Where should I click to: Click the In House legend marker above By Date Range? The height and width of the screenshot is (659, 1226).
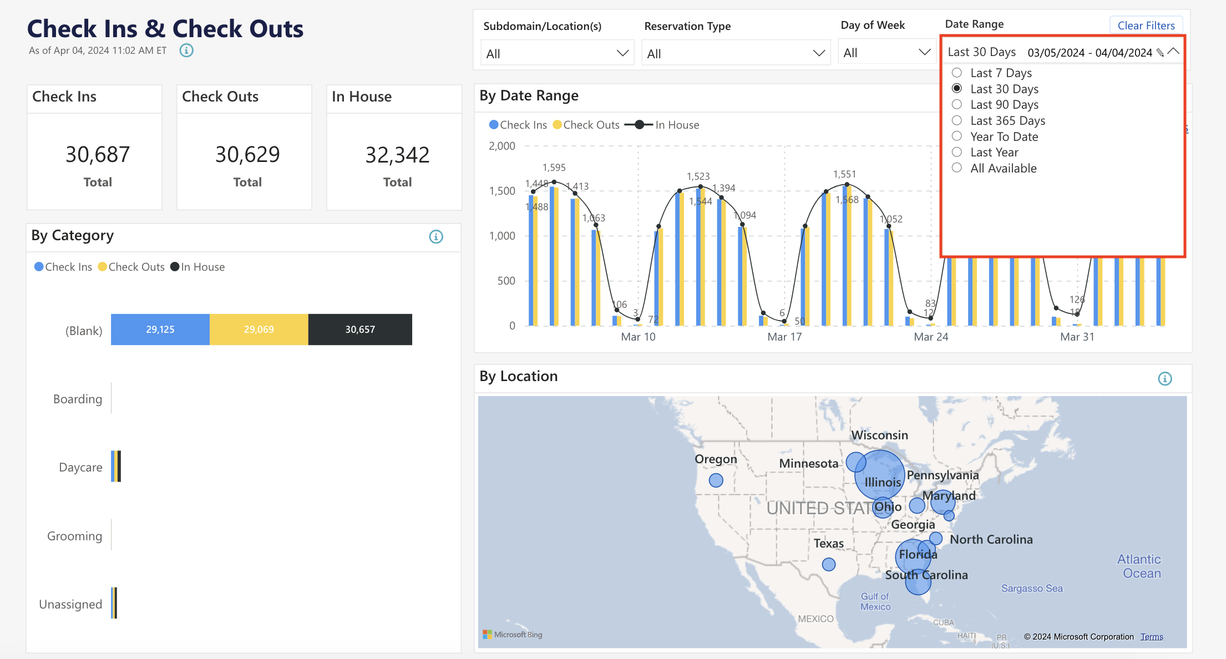tap(639, 124)
